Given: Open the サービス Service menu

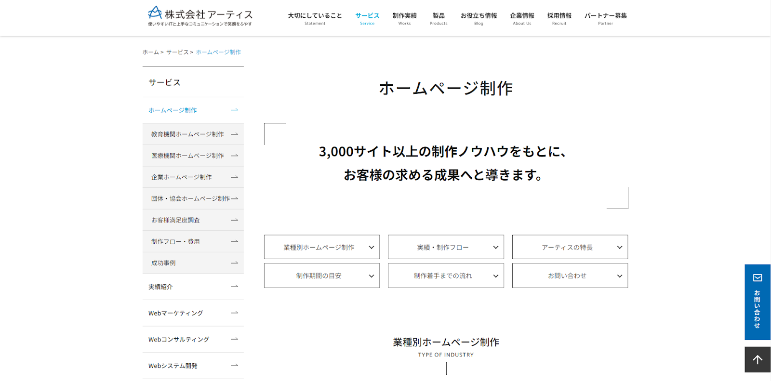Looking at the screenshot, I should [x=367, y=18].
